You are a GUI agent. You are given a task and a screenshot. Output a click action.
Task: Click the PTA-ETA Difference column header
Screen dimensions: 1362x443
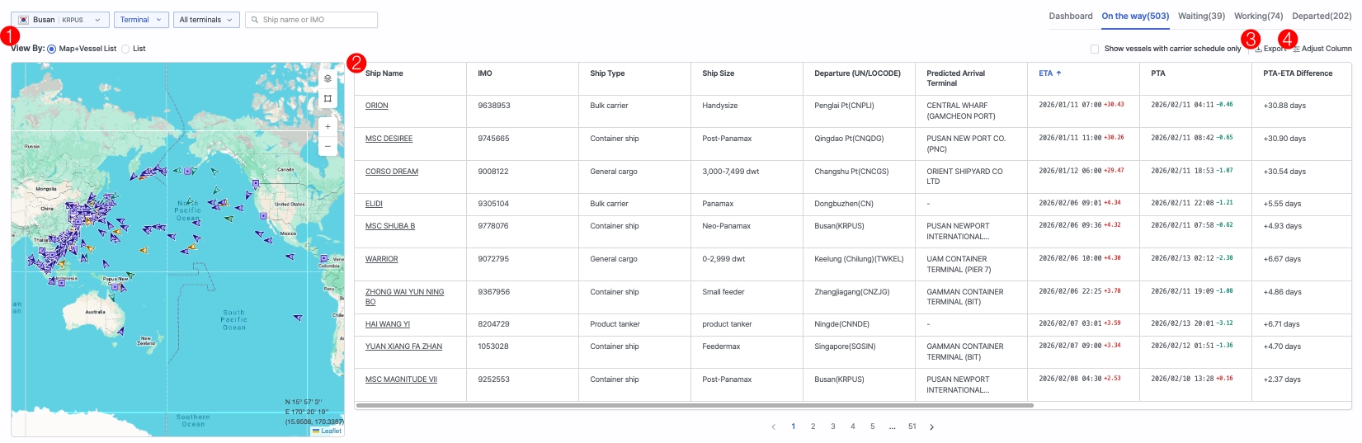coord(1302,78)
